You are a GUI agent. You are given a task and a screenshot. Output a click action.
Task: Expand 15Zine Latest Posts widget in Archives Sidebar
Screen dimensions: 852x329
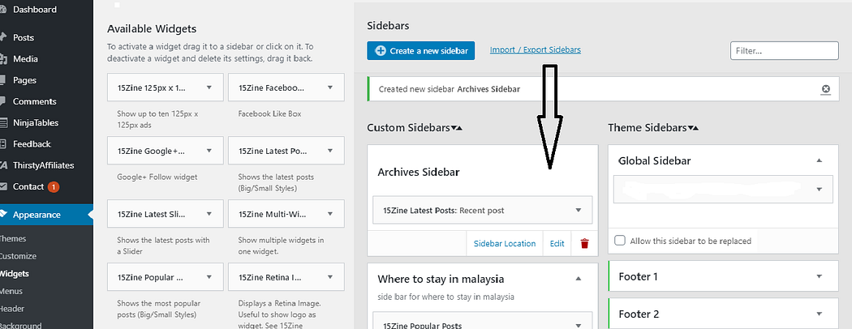click(578, 210)
